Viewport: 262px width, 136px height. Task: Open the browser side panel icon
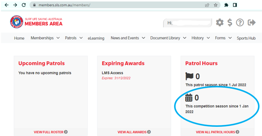235,5
